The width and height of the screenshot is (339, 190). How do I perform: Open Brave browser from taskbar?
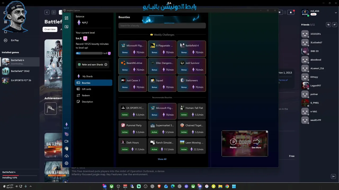tap(159, 186)
